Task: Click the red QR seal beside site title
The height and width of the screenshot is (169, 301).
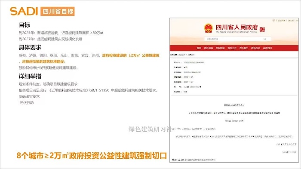Action: point(262,30)
